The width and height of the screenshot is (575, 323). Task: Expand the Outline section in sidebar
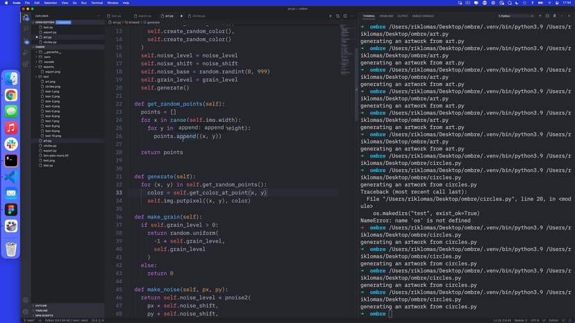tap(41, 305)
